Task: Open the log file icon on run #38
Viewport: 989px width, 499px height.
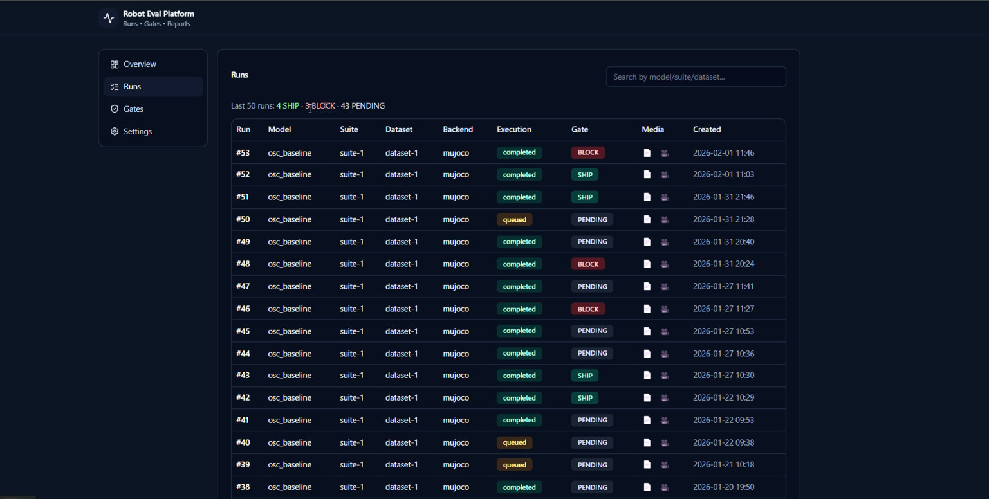Action: tap(647, 487)
